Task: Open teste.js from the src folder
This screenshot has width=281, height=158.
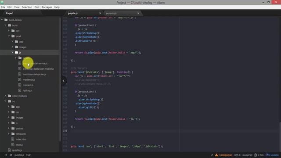Action: pos(19,145)
